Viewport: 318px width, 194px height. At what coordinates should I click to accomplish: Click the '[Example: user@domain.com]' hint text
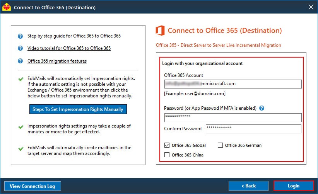coord(195,94)
